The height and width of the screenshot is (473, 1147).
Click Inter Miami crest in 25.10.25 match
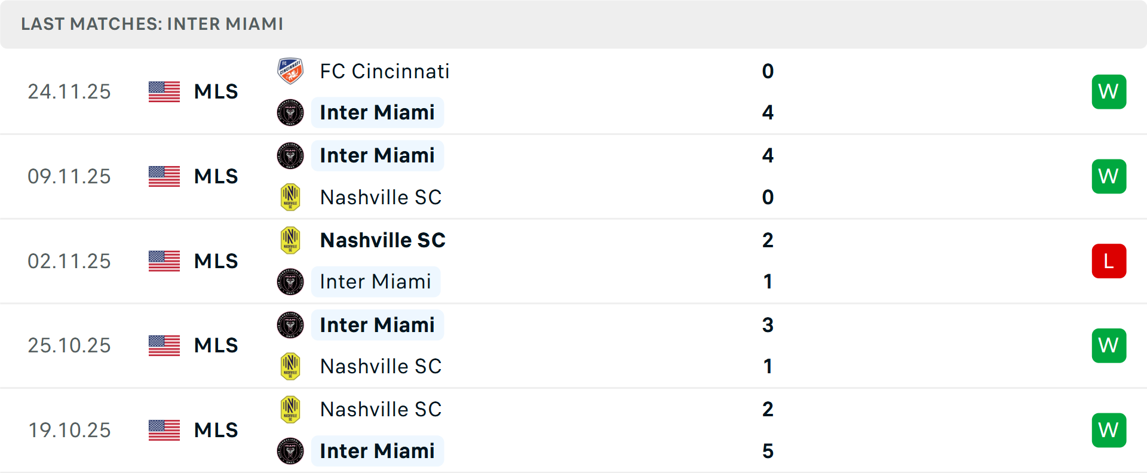[290, 325]
